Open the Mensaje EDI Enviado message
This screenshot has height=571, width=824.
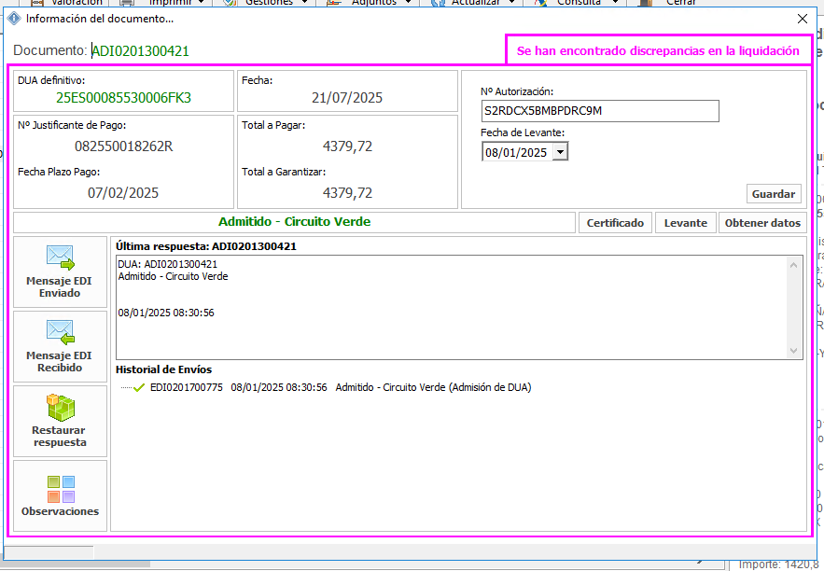pyautogui.click(x=60, y=272)
